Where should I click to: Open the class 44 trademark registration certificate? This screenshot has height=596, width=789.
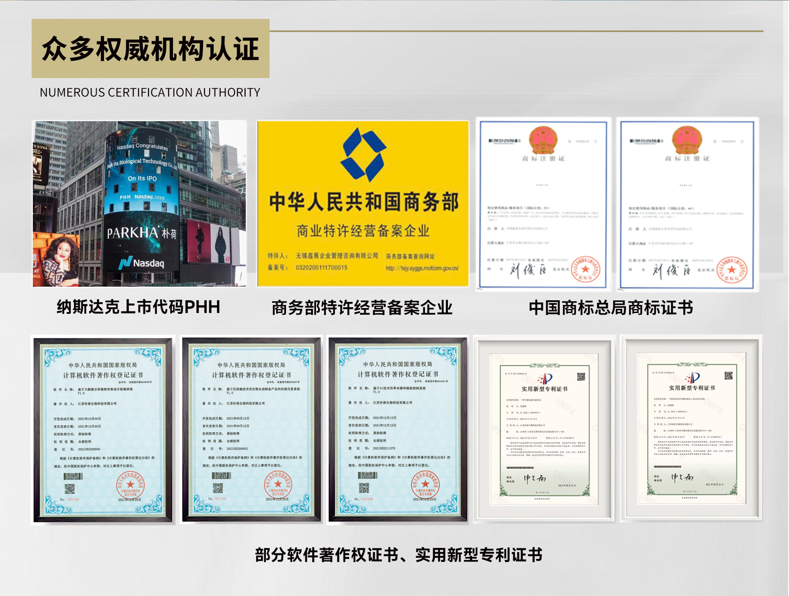(687, 205)
